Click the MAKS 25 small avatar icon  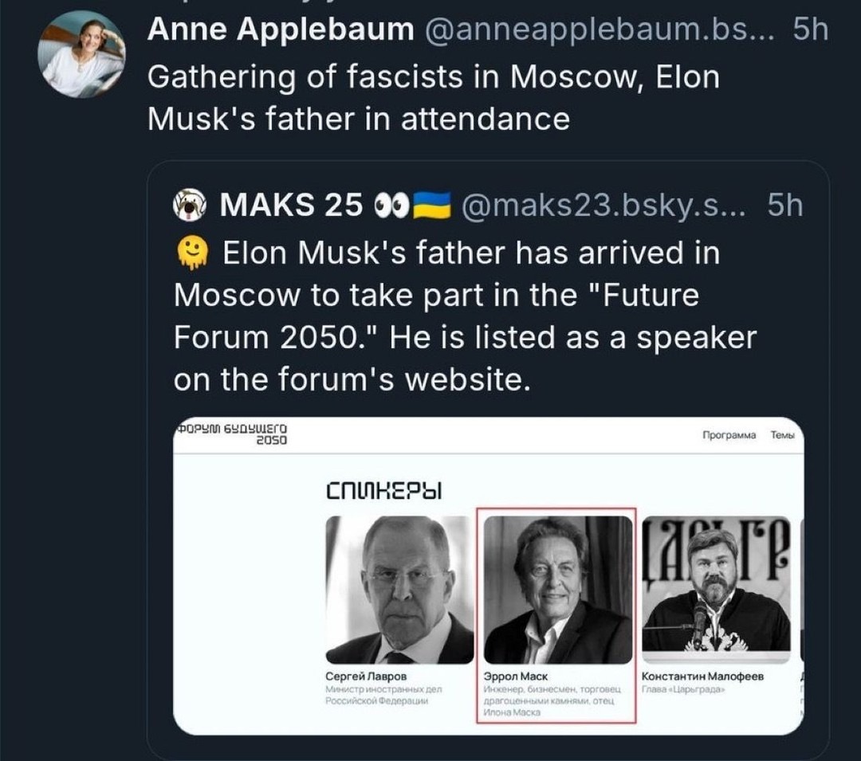[x=189, y=206]
